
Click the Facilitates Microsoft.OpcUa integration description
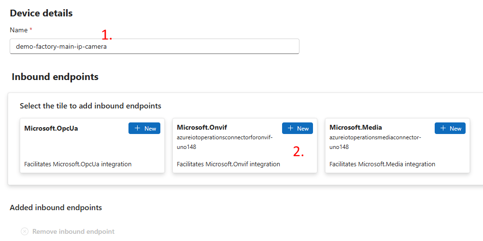(x=78, y=164)
